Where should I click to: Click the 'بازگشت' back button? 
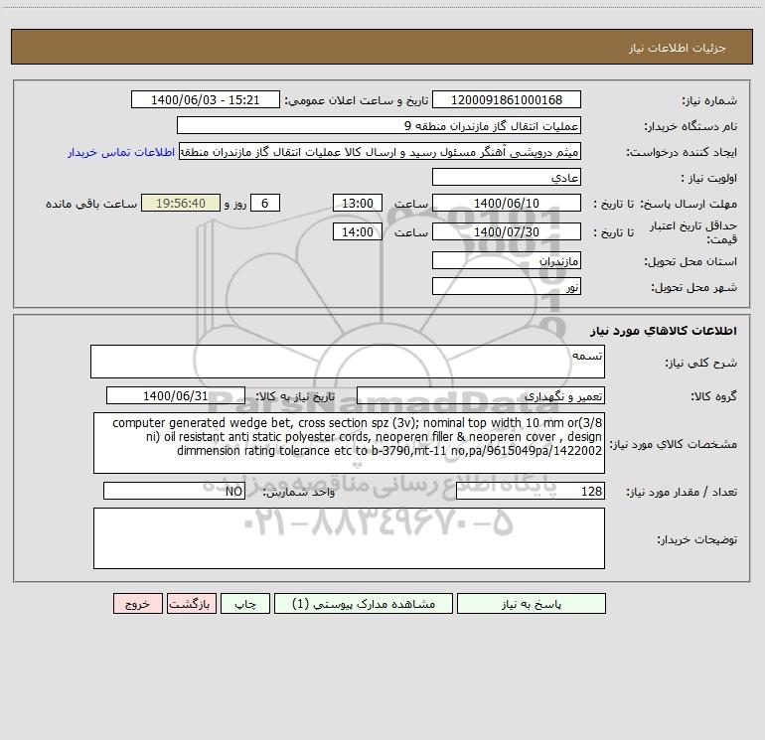(191, 603)
